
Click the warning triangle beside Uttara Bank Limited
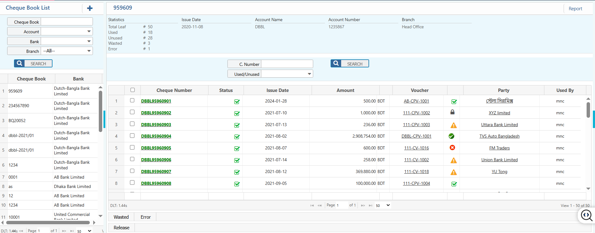454,125
